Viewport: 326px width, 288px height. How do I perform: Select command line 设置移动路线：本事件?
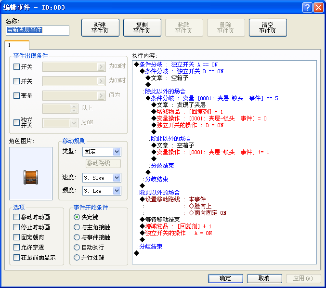click(x=173, y=199)
